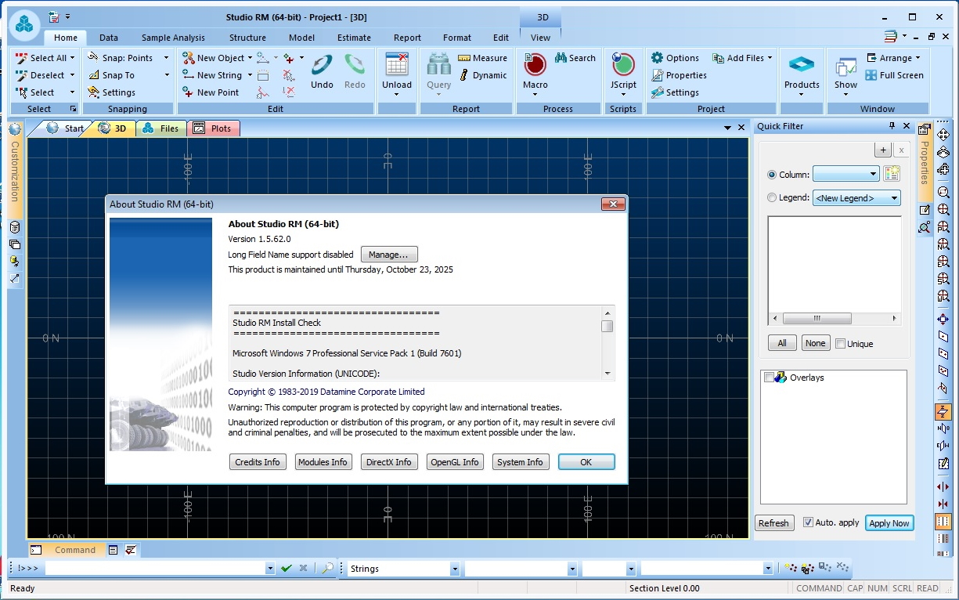Open the Sample Analysis ribbon tab
This screenshot has width=959, height=600.
pos(173,38)
